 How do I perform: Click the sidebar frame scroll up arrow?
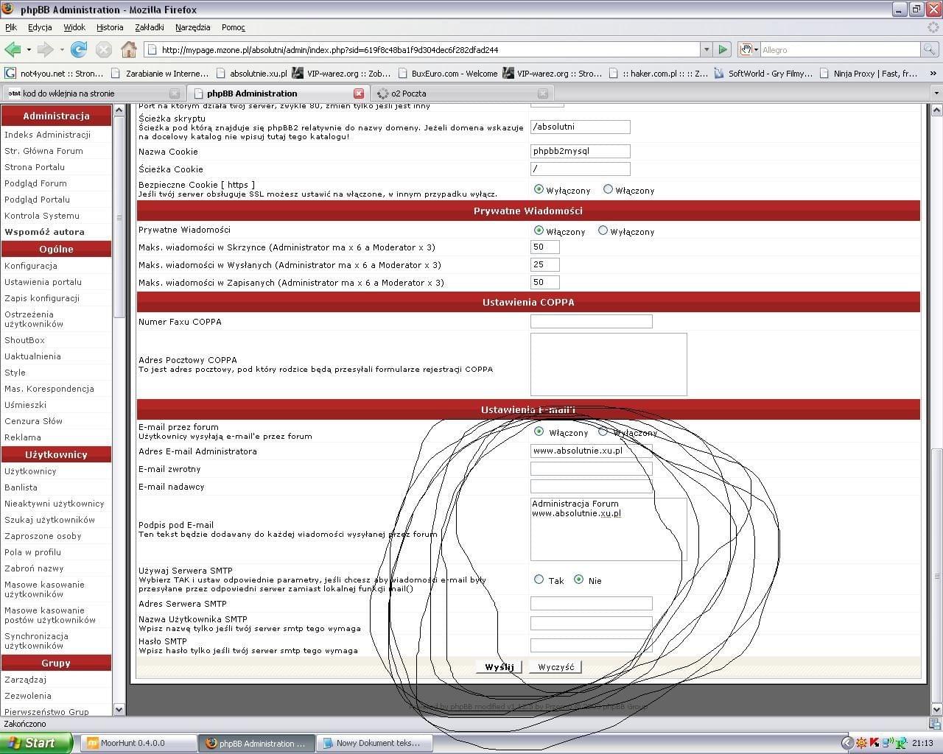pyautogui.click(x=119, y=110)
